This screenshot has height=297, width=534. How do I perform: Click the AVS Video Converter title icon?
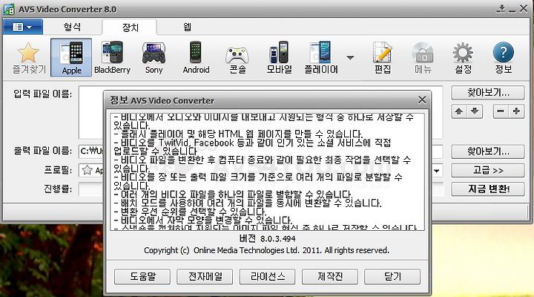click(9, 9)
